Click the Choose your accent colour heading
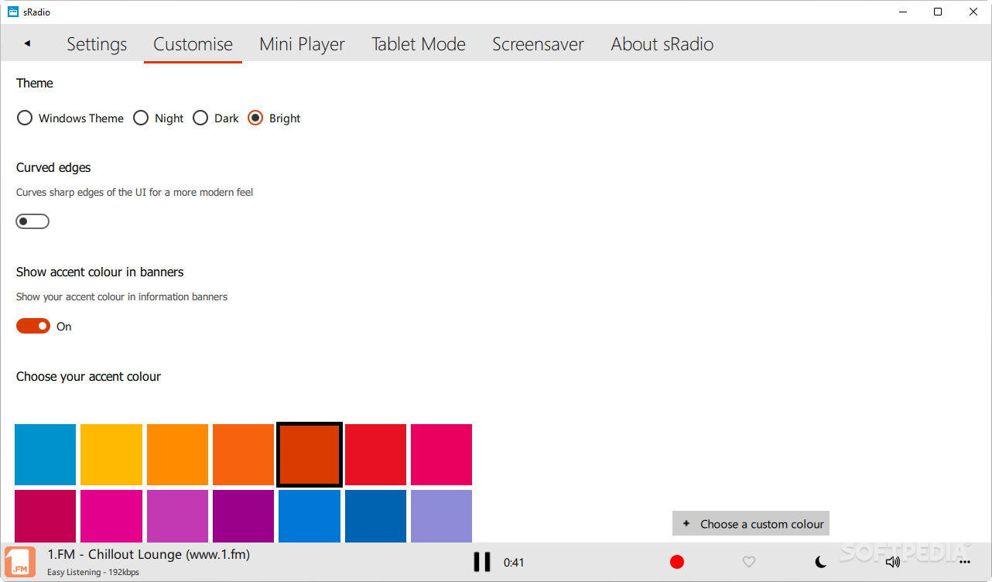992x582 pixels. tap(88, 376)
